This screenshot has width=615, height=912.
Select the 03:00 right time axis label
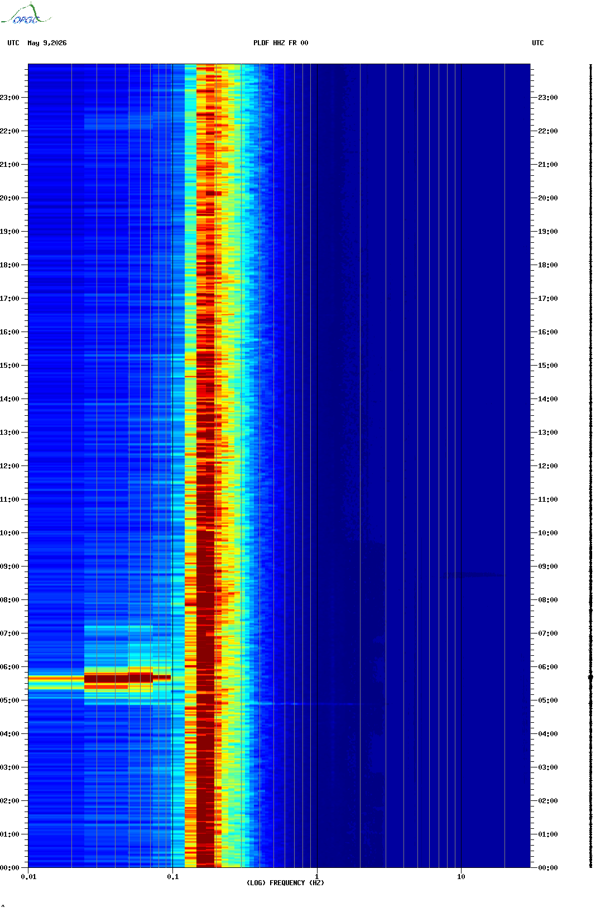pyautogui.click(x=548, y=767)
